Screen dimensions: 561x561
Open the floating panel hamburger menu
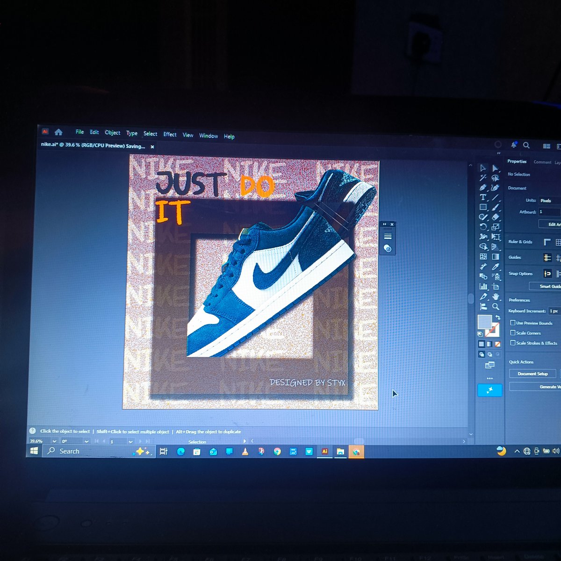388,236
